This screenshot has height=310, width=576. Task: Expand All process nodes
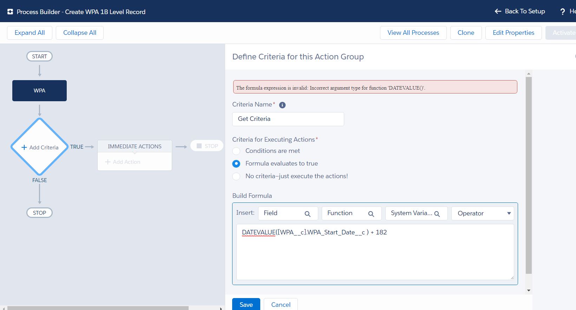tap(30, 33)
